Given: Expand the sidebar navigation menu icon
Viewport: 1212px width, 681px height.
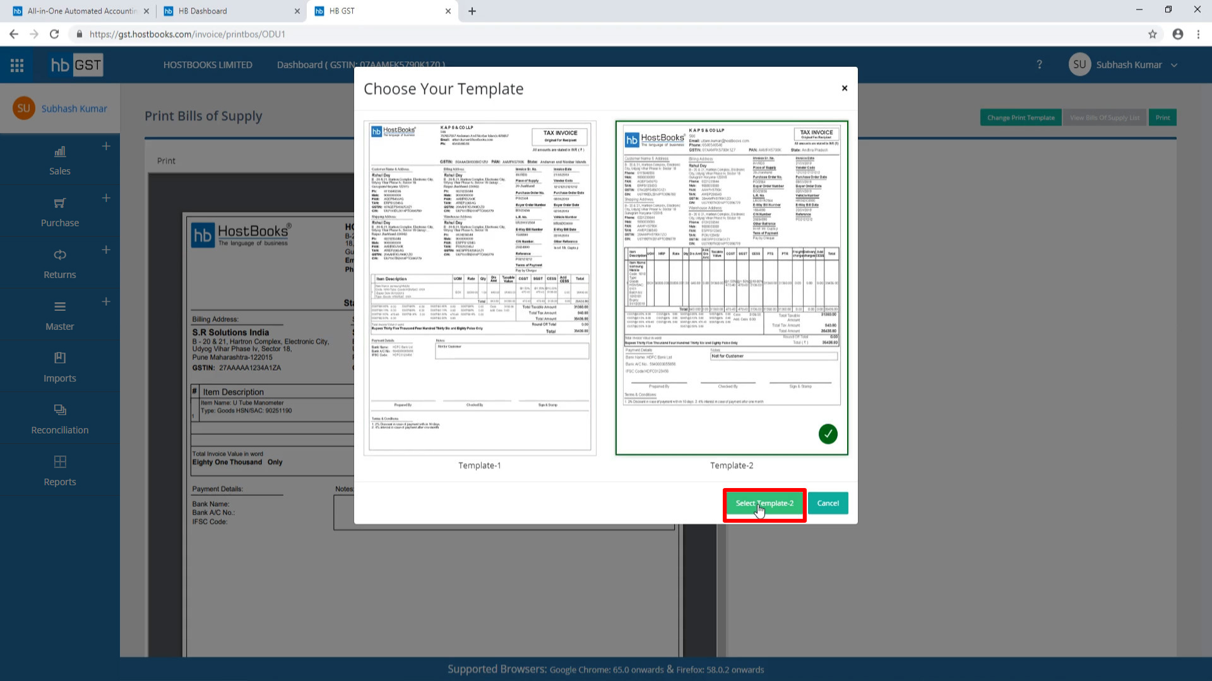Looking at the screenshot, I should pos(16,65).
